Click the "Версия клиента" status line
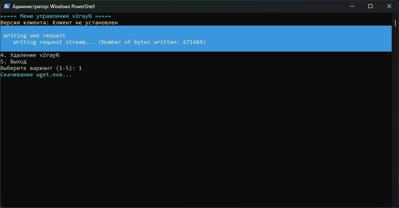 [x=24, y=23]
